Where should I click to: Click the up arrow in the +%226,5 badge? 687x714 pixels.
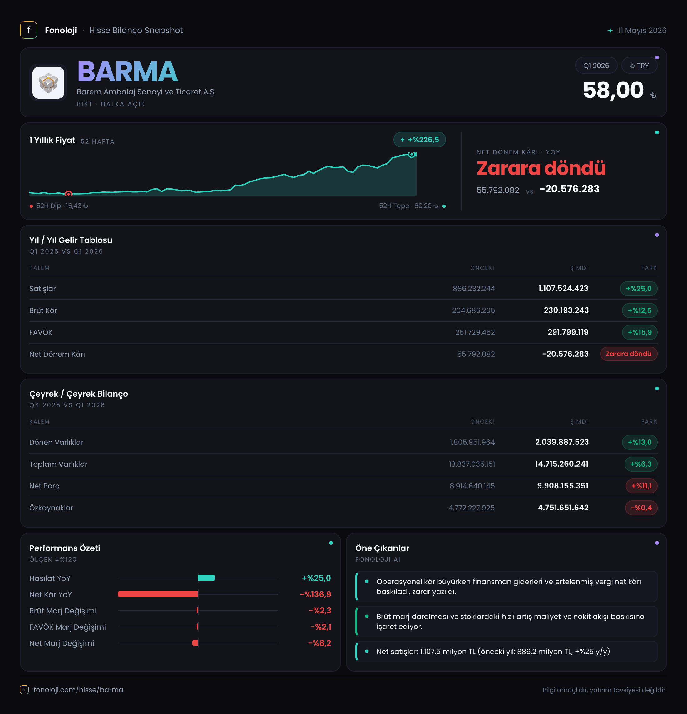(x=403, y=140)
